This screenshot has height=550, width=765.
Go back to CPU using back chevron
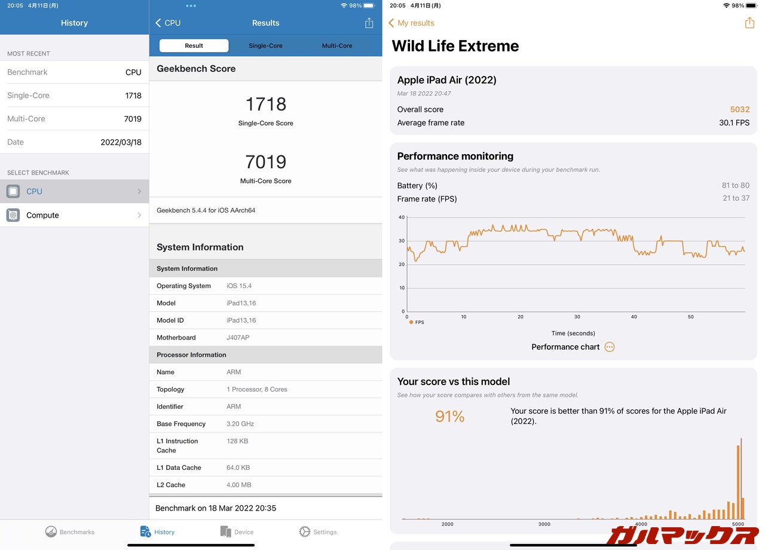(x=159, y=23)
